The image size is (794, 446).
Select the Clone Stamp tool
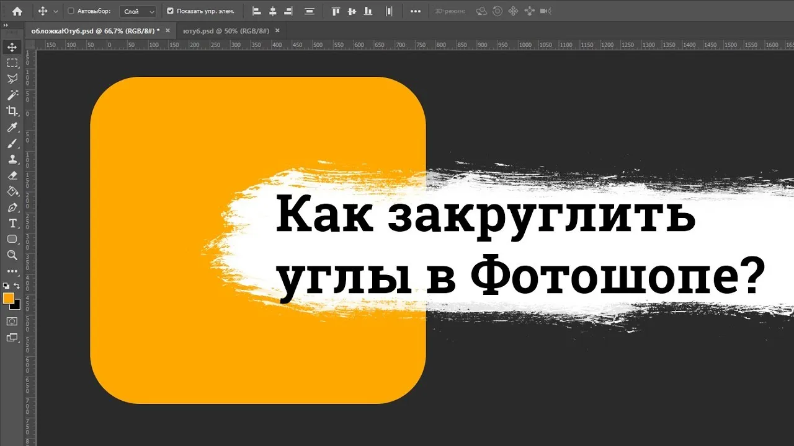12,159
